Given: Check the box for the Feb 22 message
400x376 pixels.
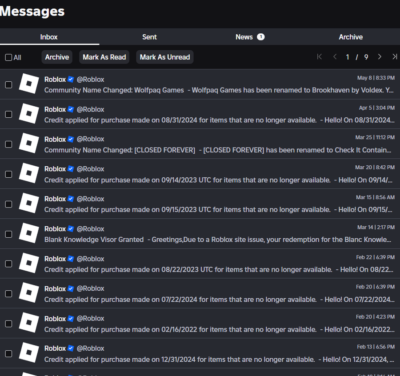Looking at the screenshot, I should (9, 264).
